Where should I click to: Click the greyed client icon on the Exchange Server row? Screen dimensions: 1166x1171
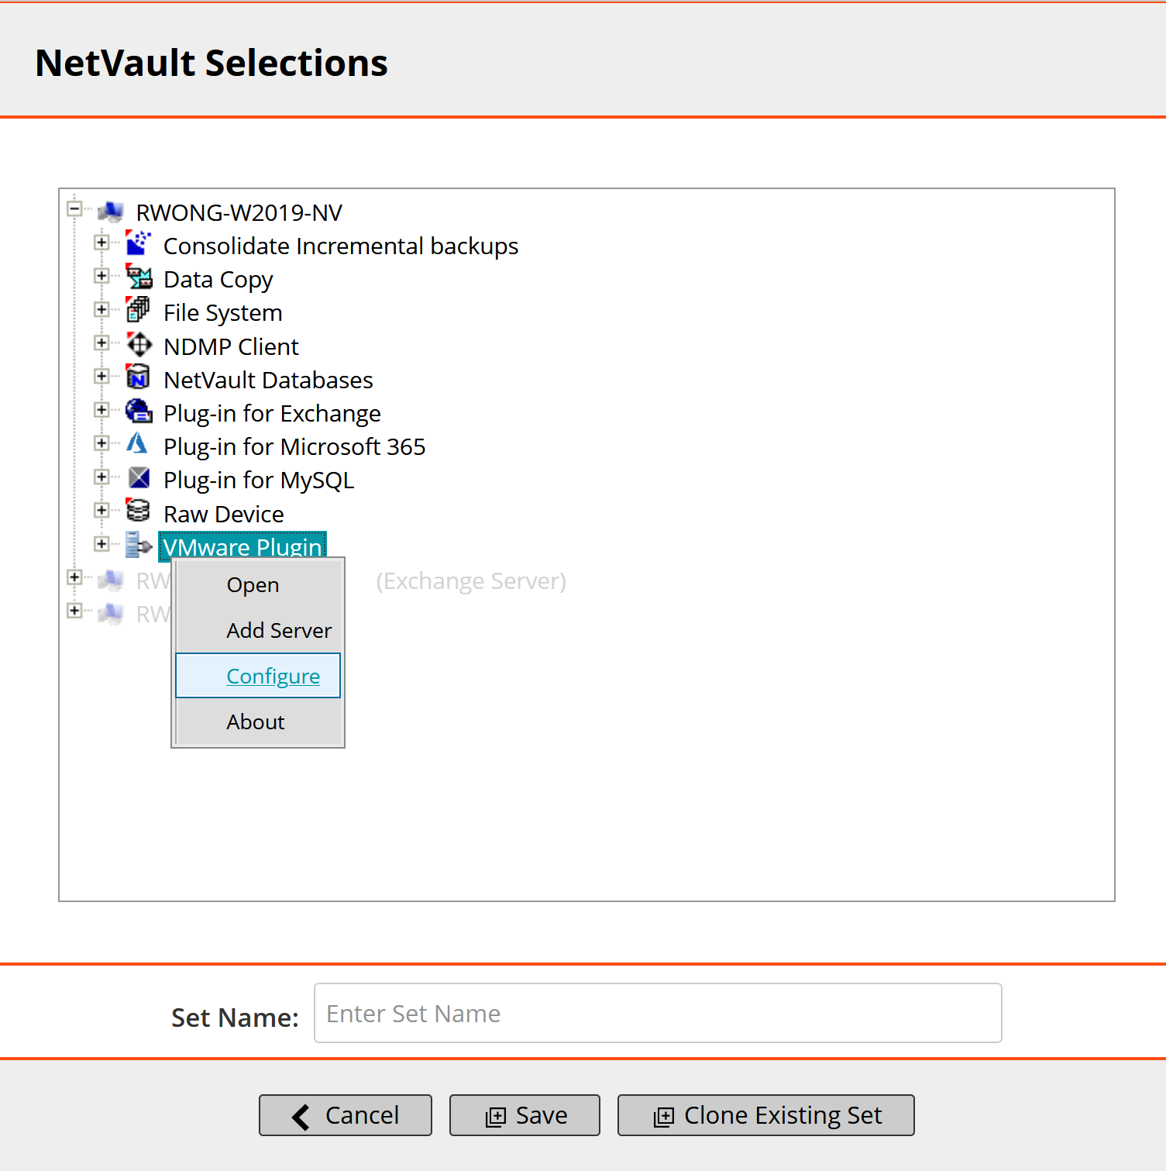111,579
